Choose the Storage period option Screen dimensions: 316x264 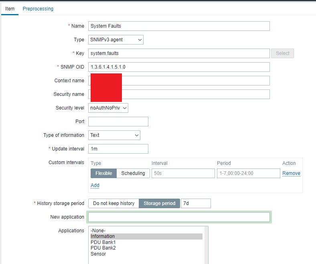[x=160, y=203]
